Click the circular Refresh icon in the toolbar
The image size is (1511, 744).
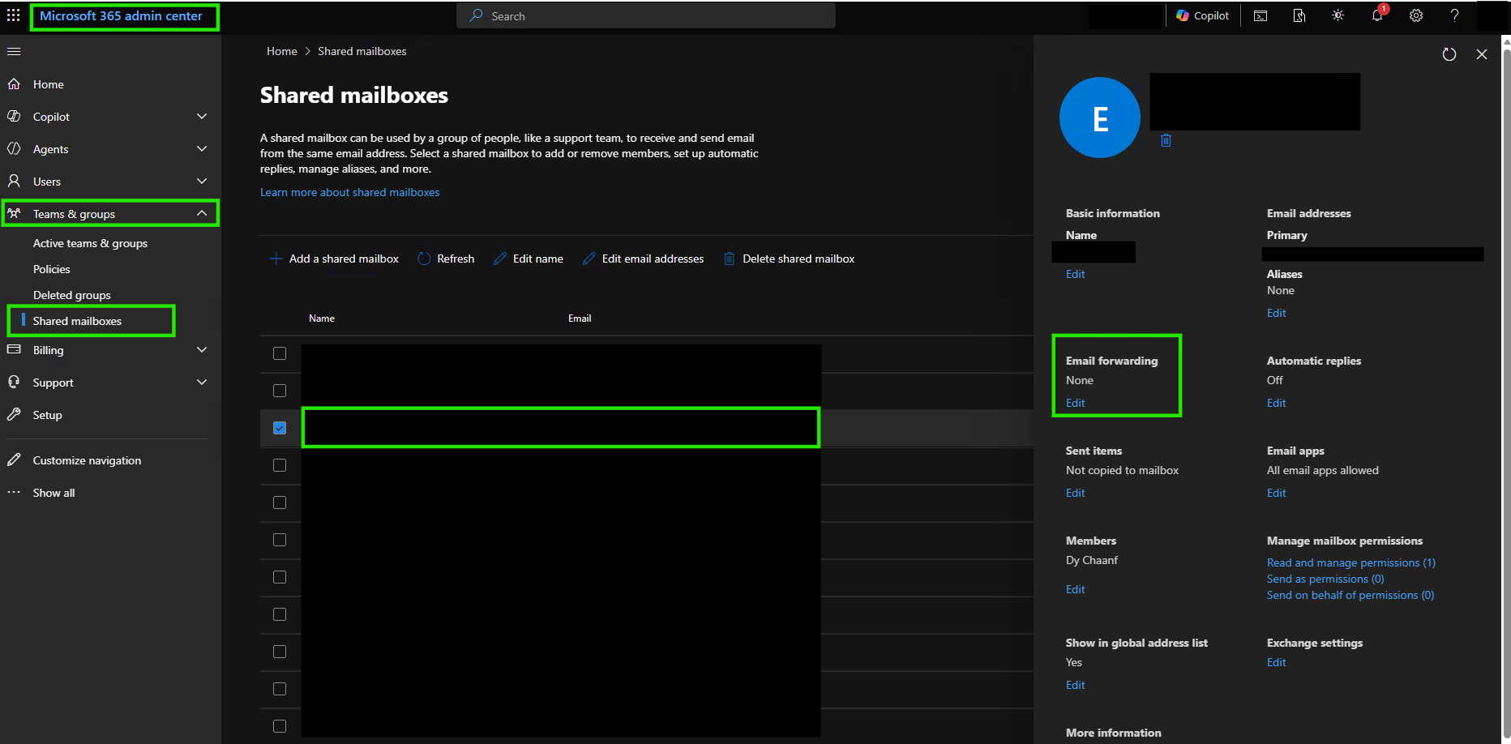point(424,259)
